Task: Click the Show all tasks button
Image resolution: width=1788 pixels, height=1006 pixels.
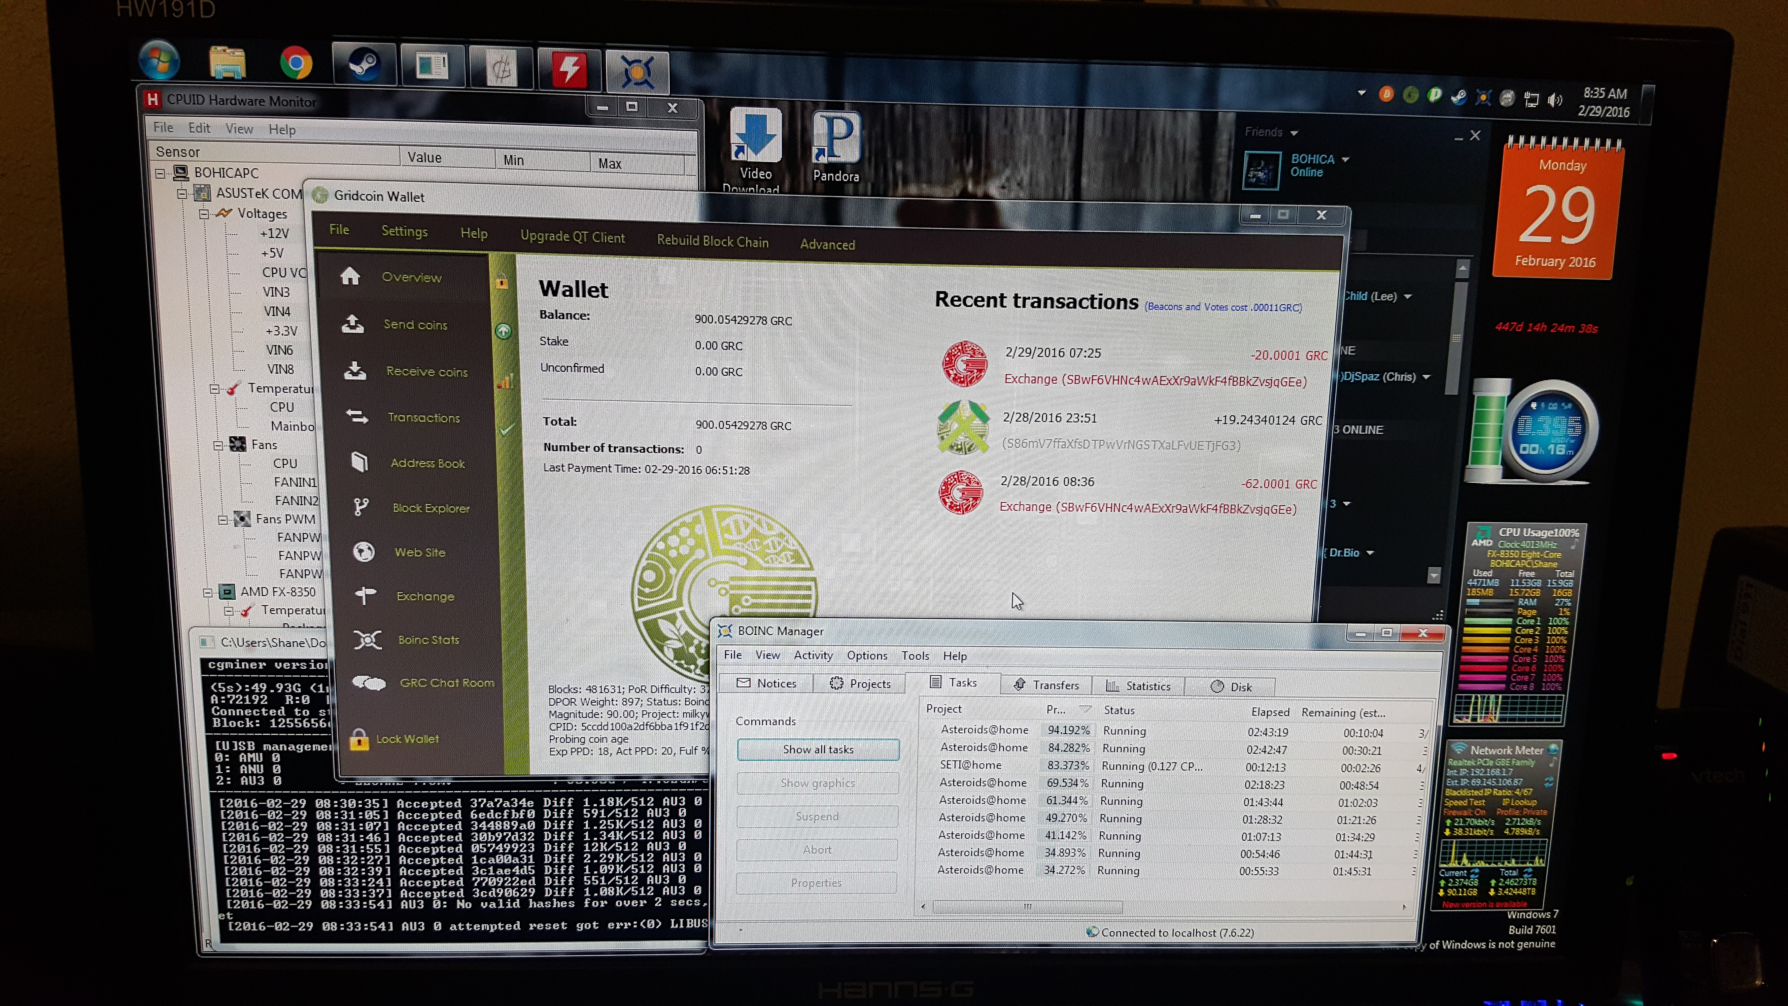Action: pos(818,750)
